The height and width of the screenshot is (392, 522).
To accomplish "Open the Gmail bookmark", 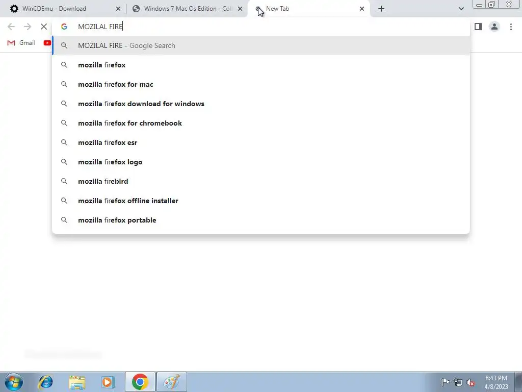I will tap(21, 43).
